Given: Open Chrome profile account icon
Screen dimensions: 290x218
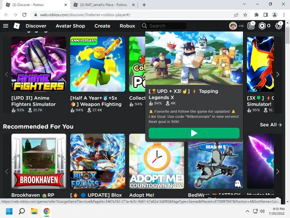Looking at the screenshot, I should 275,15.
